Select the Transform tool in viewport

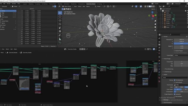(60, 31)
